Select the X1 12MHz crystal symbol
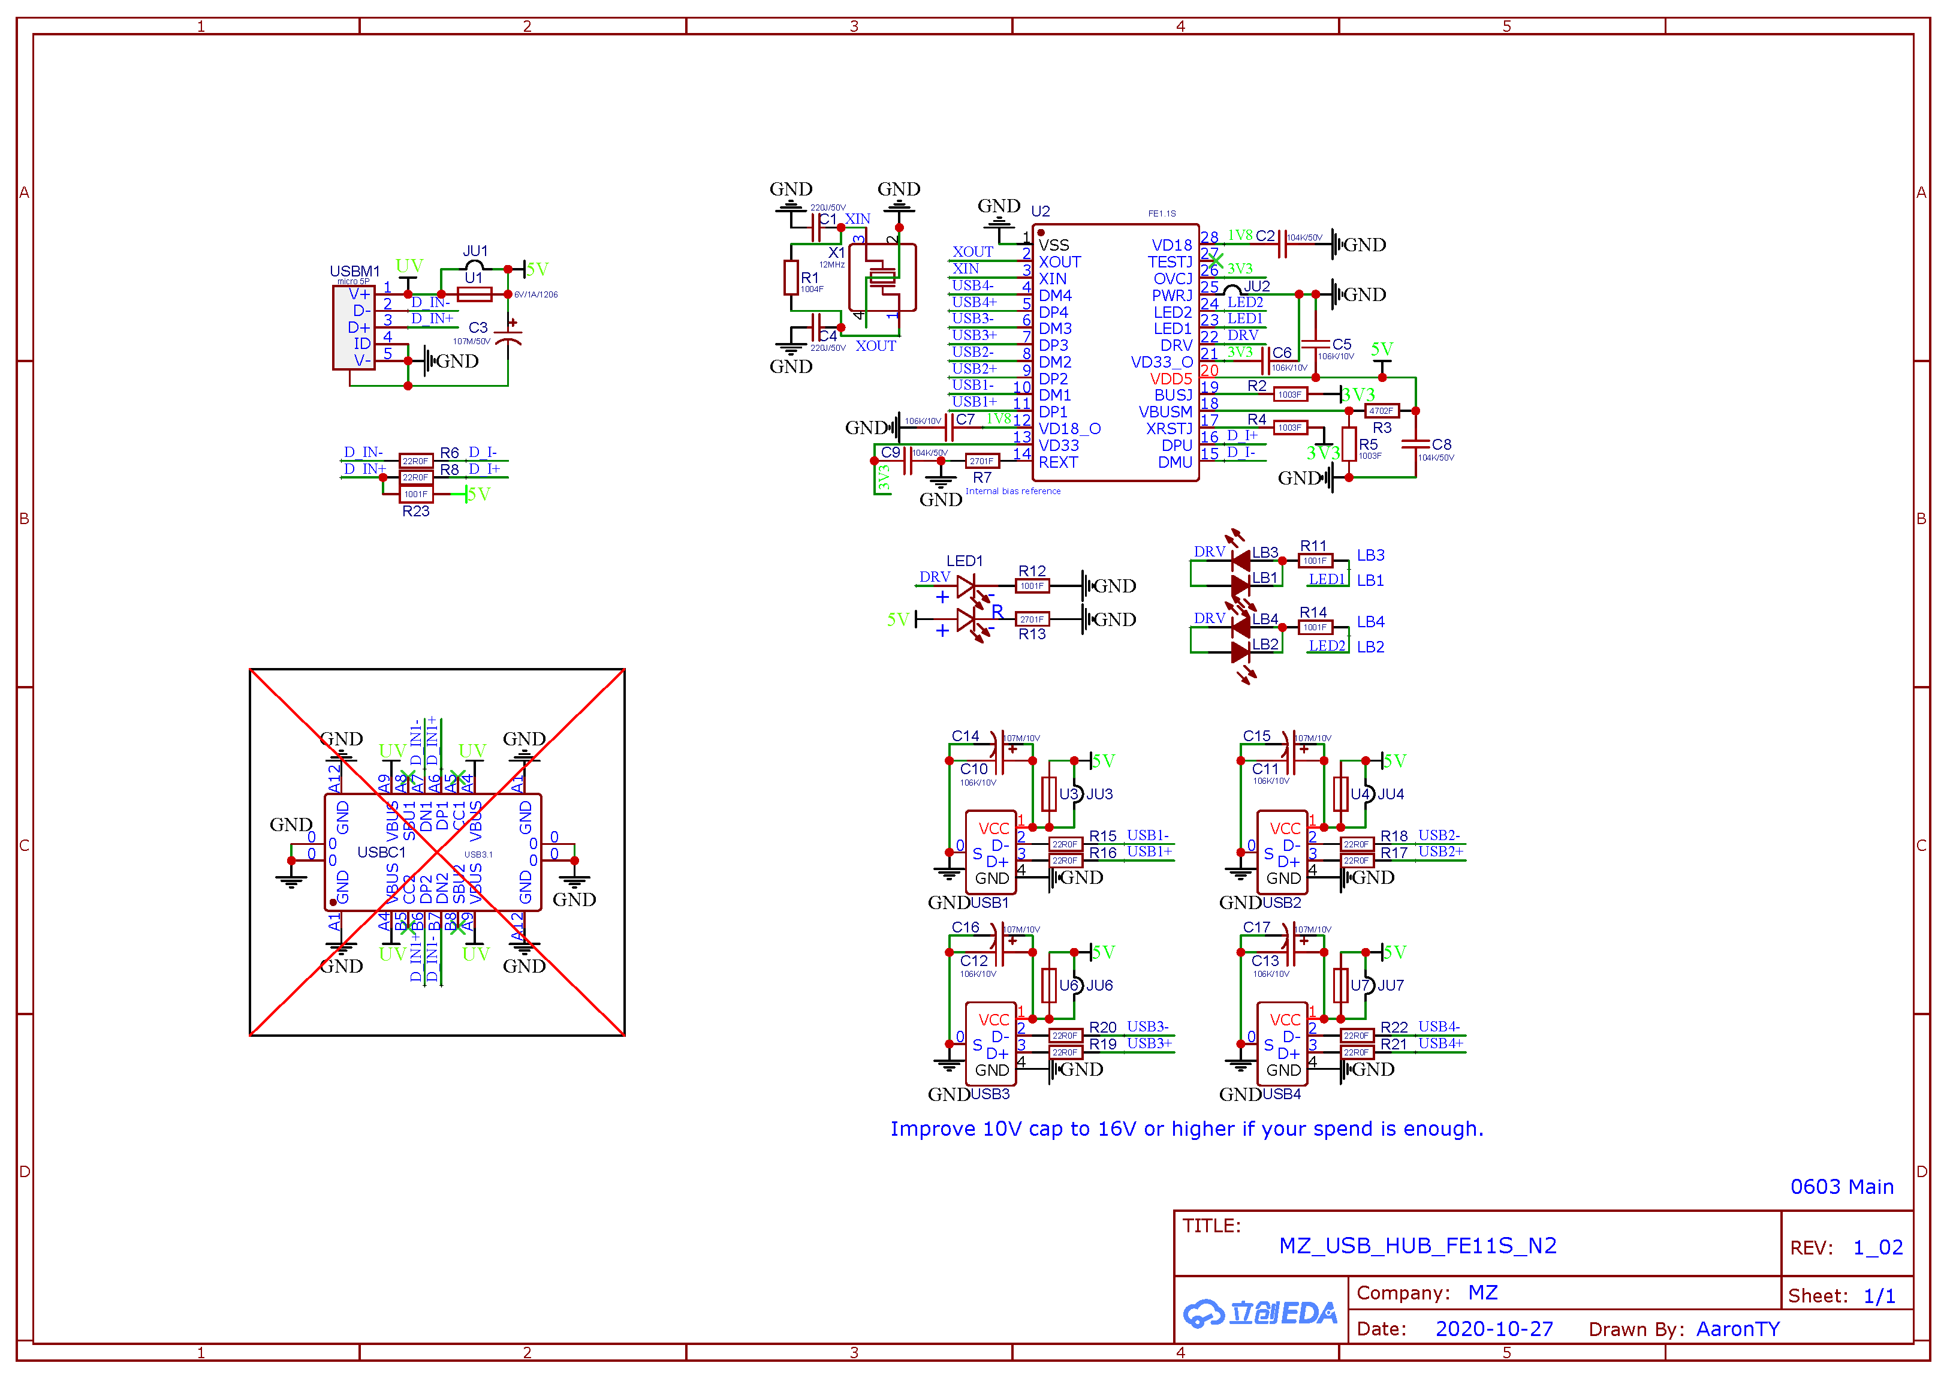 tap(882, 276)
